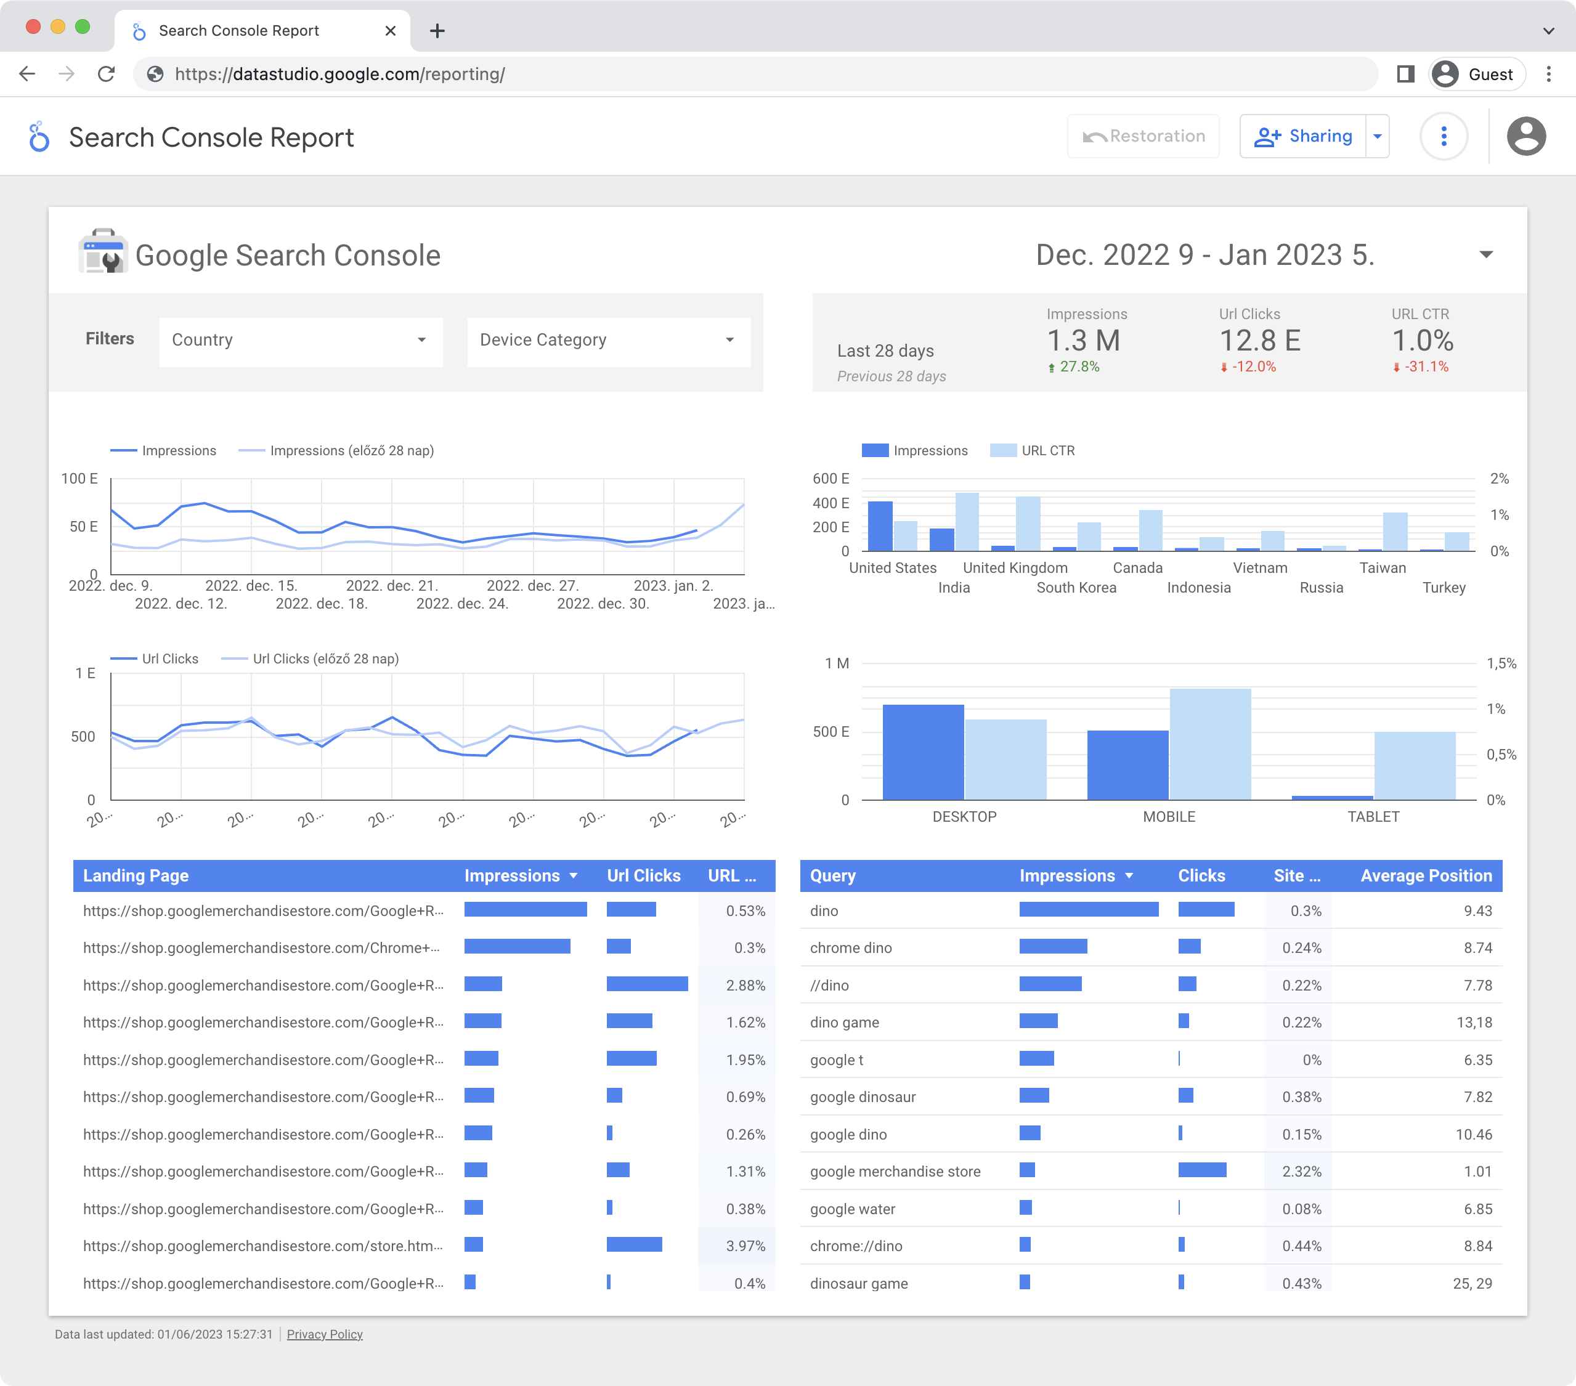Open the three-dot more options menu
This screenshot has height=1386, width=1576.
[x=1444, y=136]
